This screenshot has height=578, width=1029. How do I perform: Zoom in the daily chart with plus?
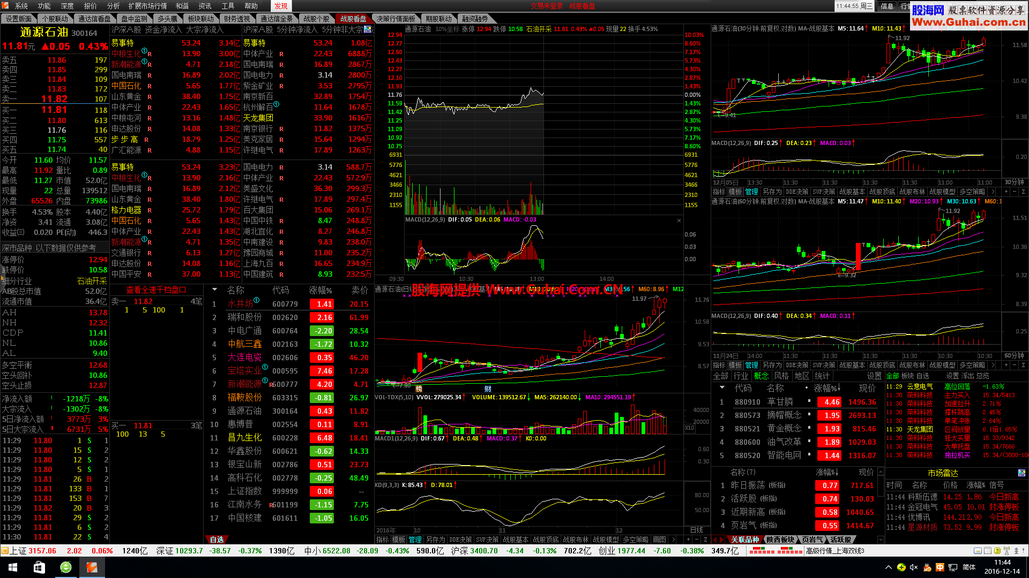point(688,539)
